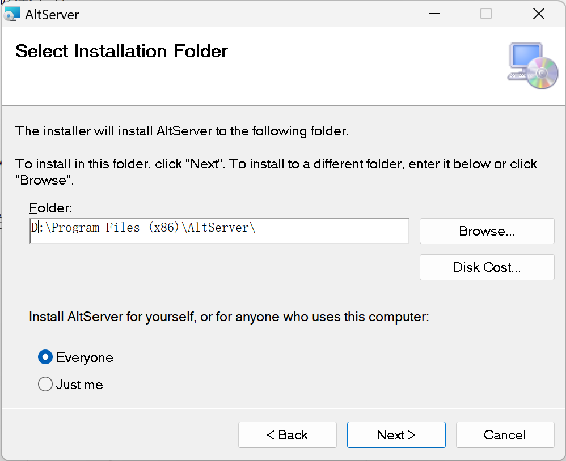This screenshot has height=461, width=566.
Task: Open the Browse... folder dialog
Action: point(487,231)
